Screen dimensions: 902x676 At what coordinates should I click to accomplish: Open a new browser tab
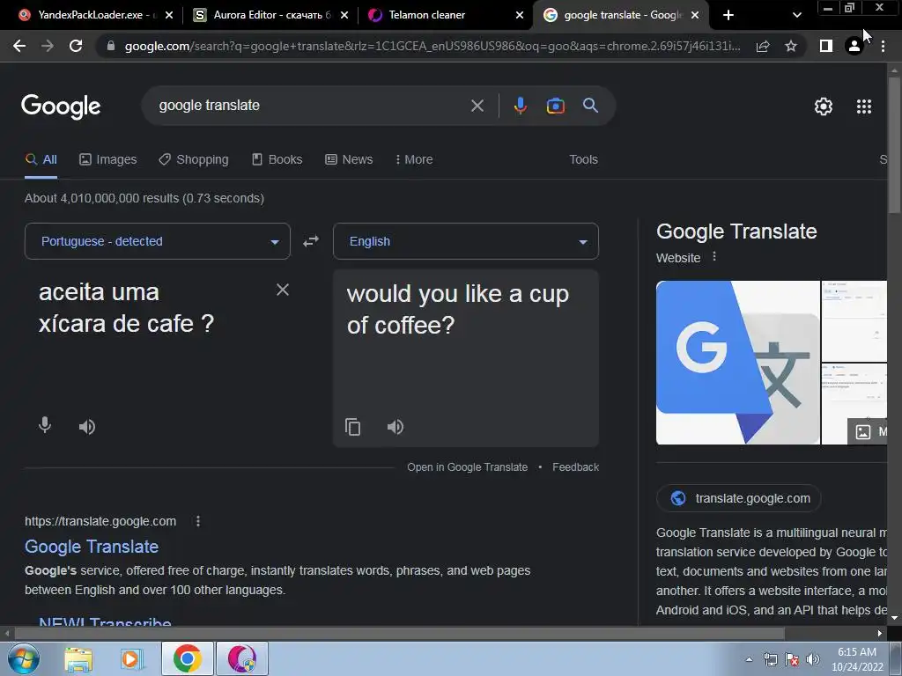(x=728, y=15)
